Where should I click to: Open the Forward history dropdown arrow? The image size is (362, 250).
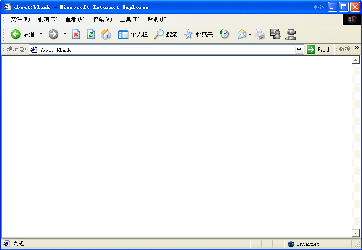65,34
